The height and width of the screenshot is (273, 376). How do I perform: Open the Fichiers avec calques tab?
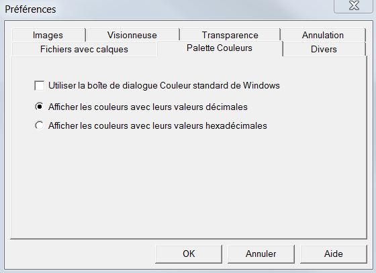click(x=84, y=50)
